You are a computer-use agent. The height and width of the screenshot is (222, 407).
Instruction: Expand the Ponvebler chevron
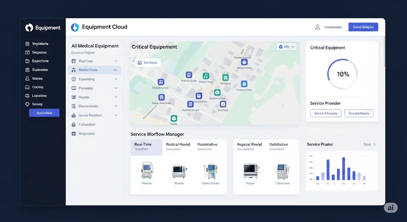[x=116, y=88]
